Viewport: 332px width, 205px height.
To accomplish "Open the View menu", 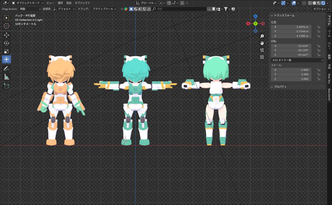I will coord(50,3).
